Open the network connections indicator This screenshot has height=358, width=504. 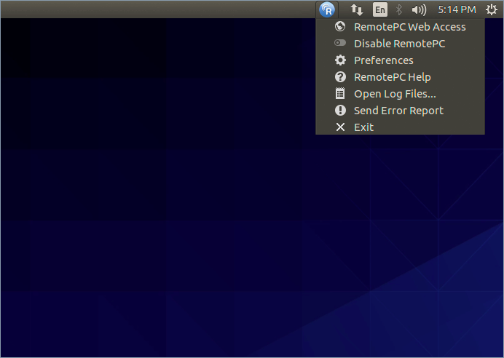(357, 9)
